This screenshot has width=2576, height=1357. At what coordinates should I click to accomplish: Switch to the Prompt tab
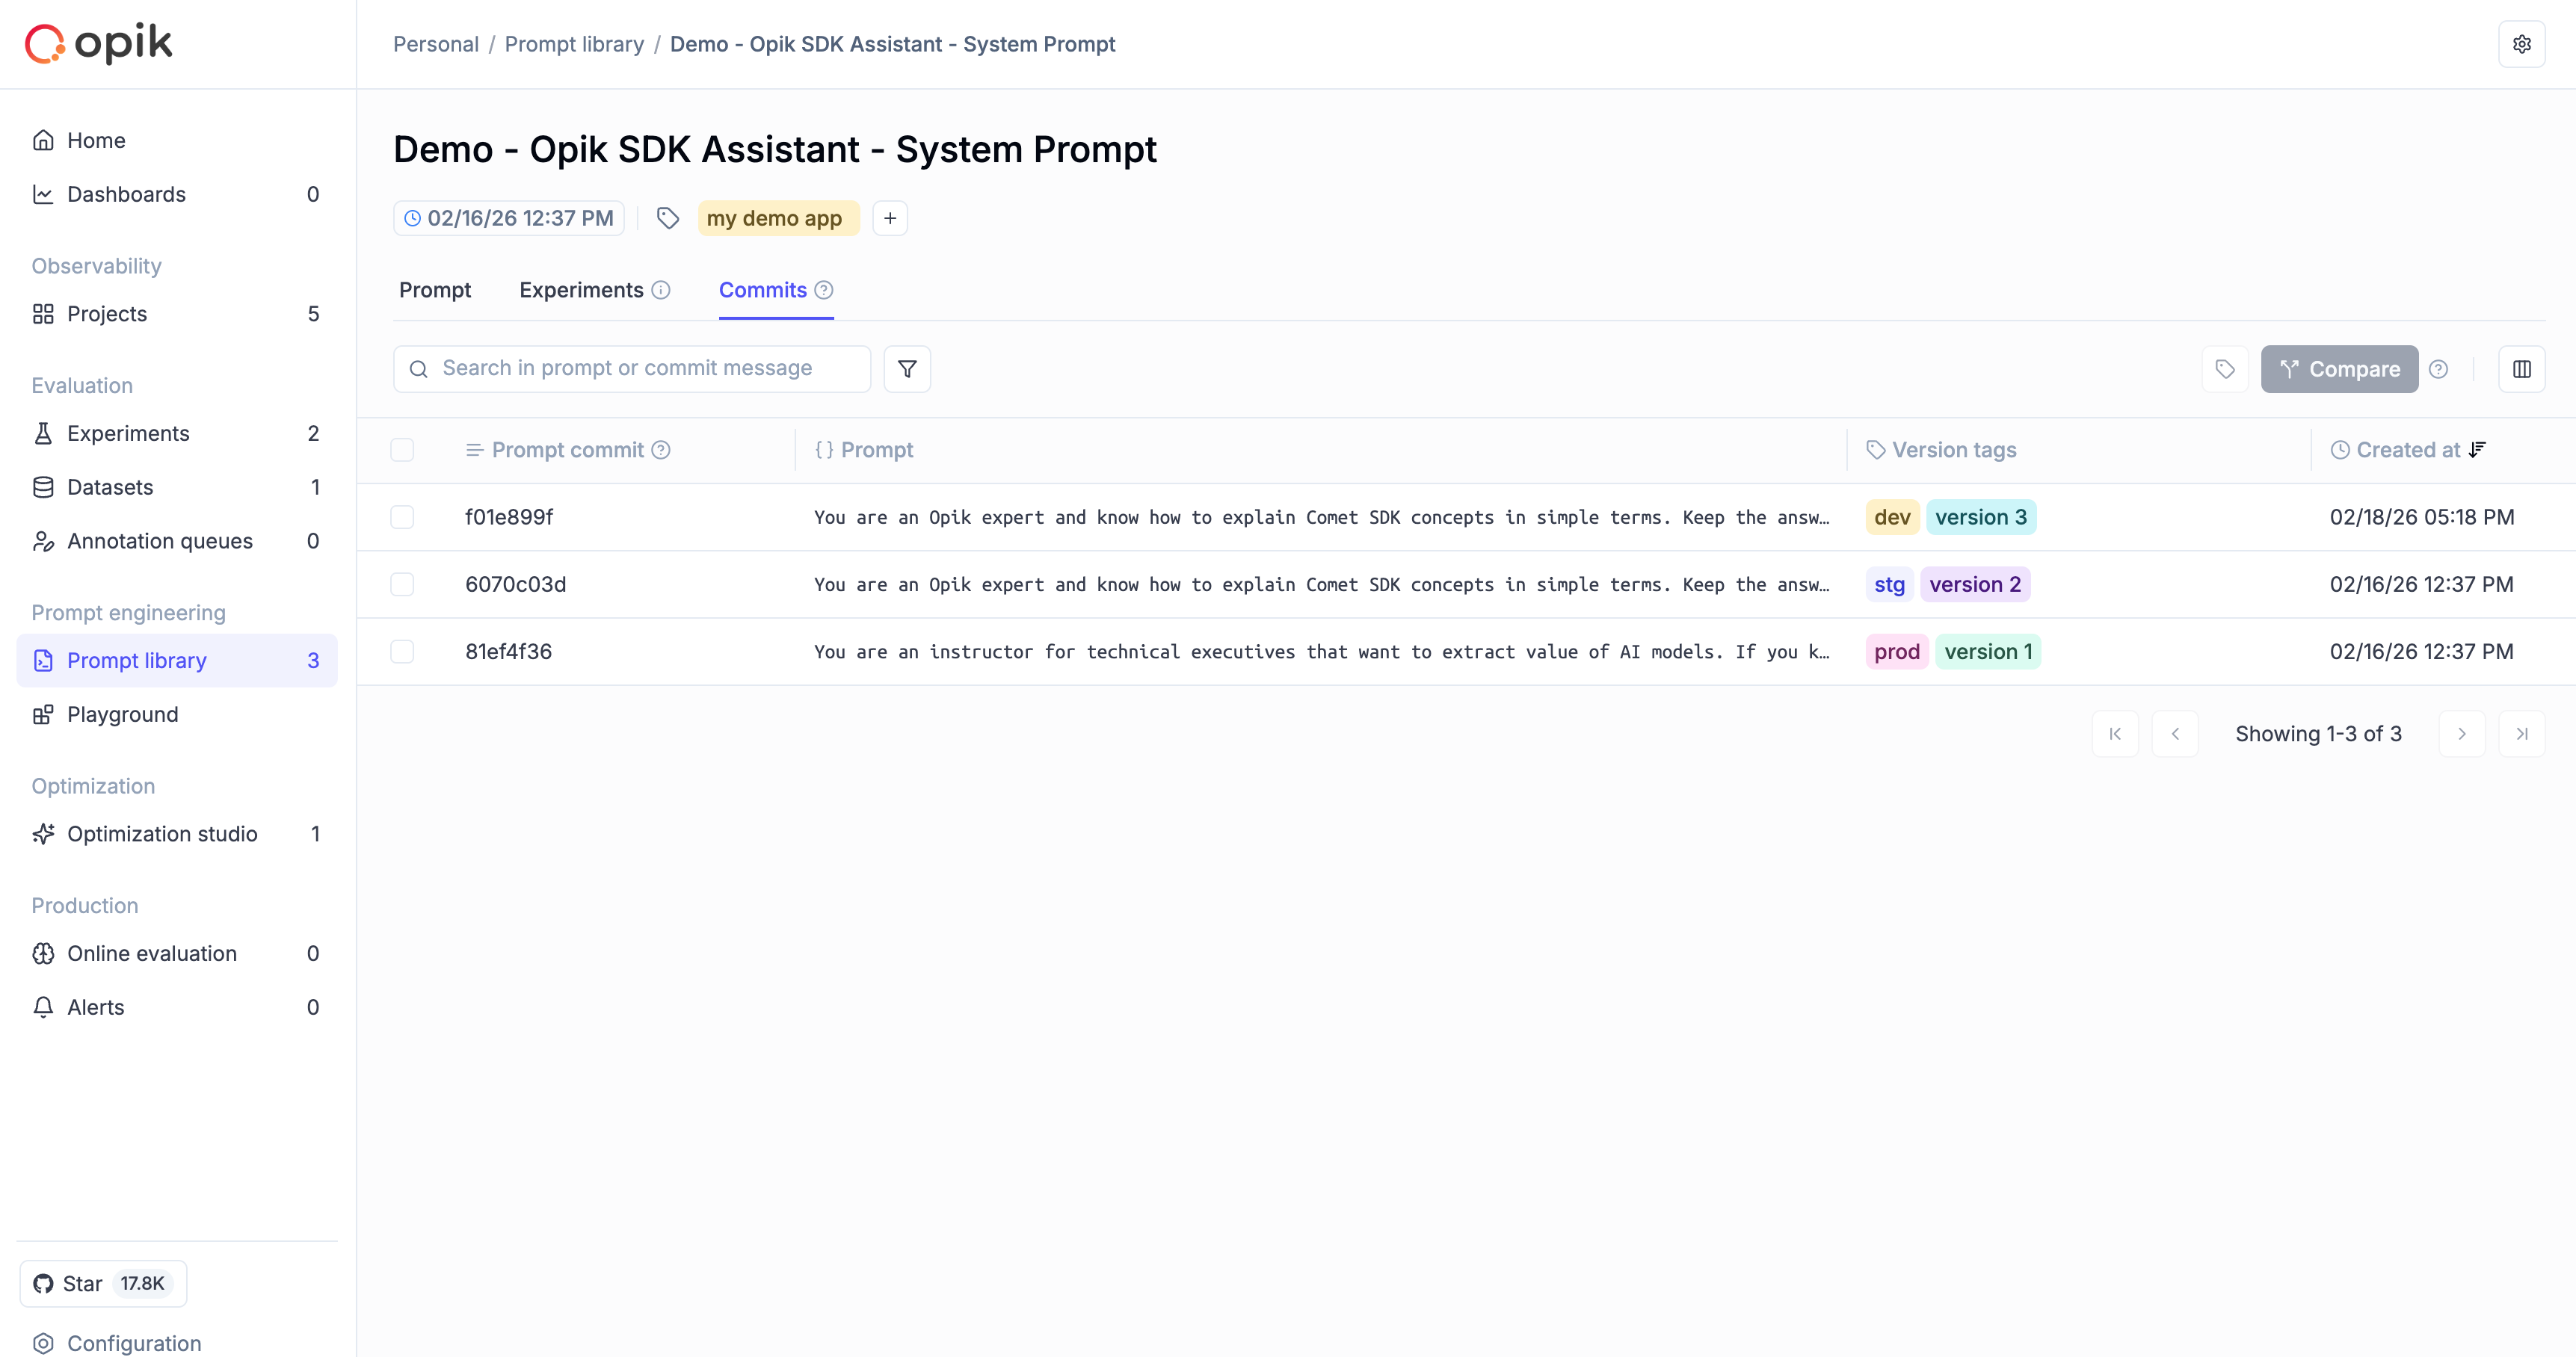(x=434, y=290)
